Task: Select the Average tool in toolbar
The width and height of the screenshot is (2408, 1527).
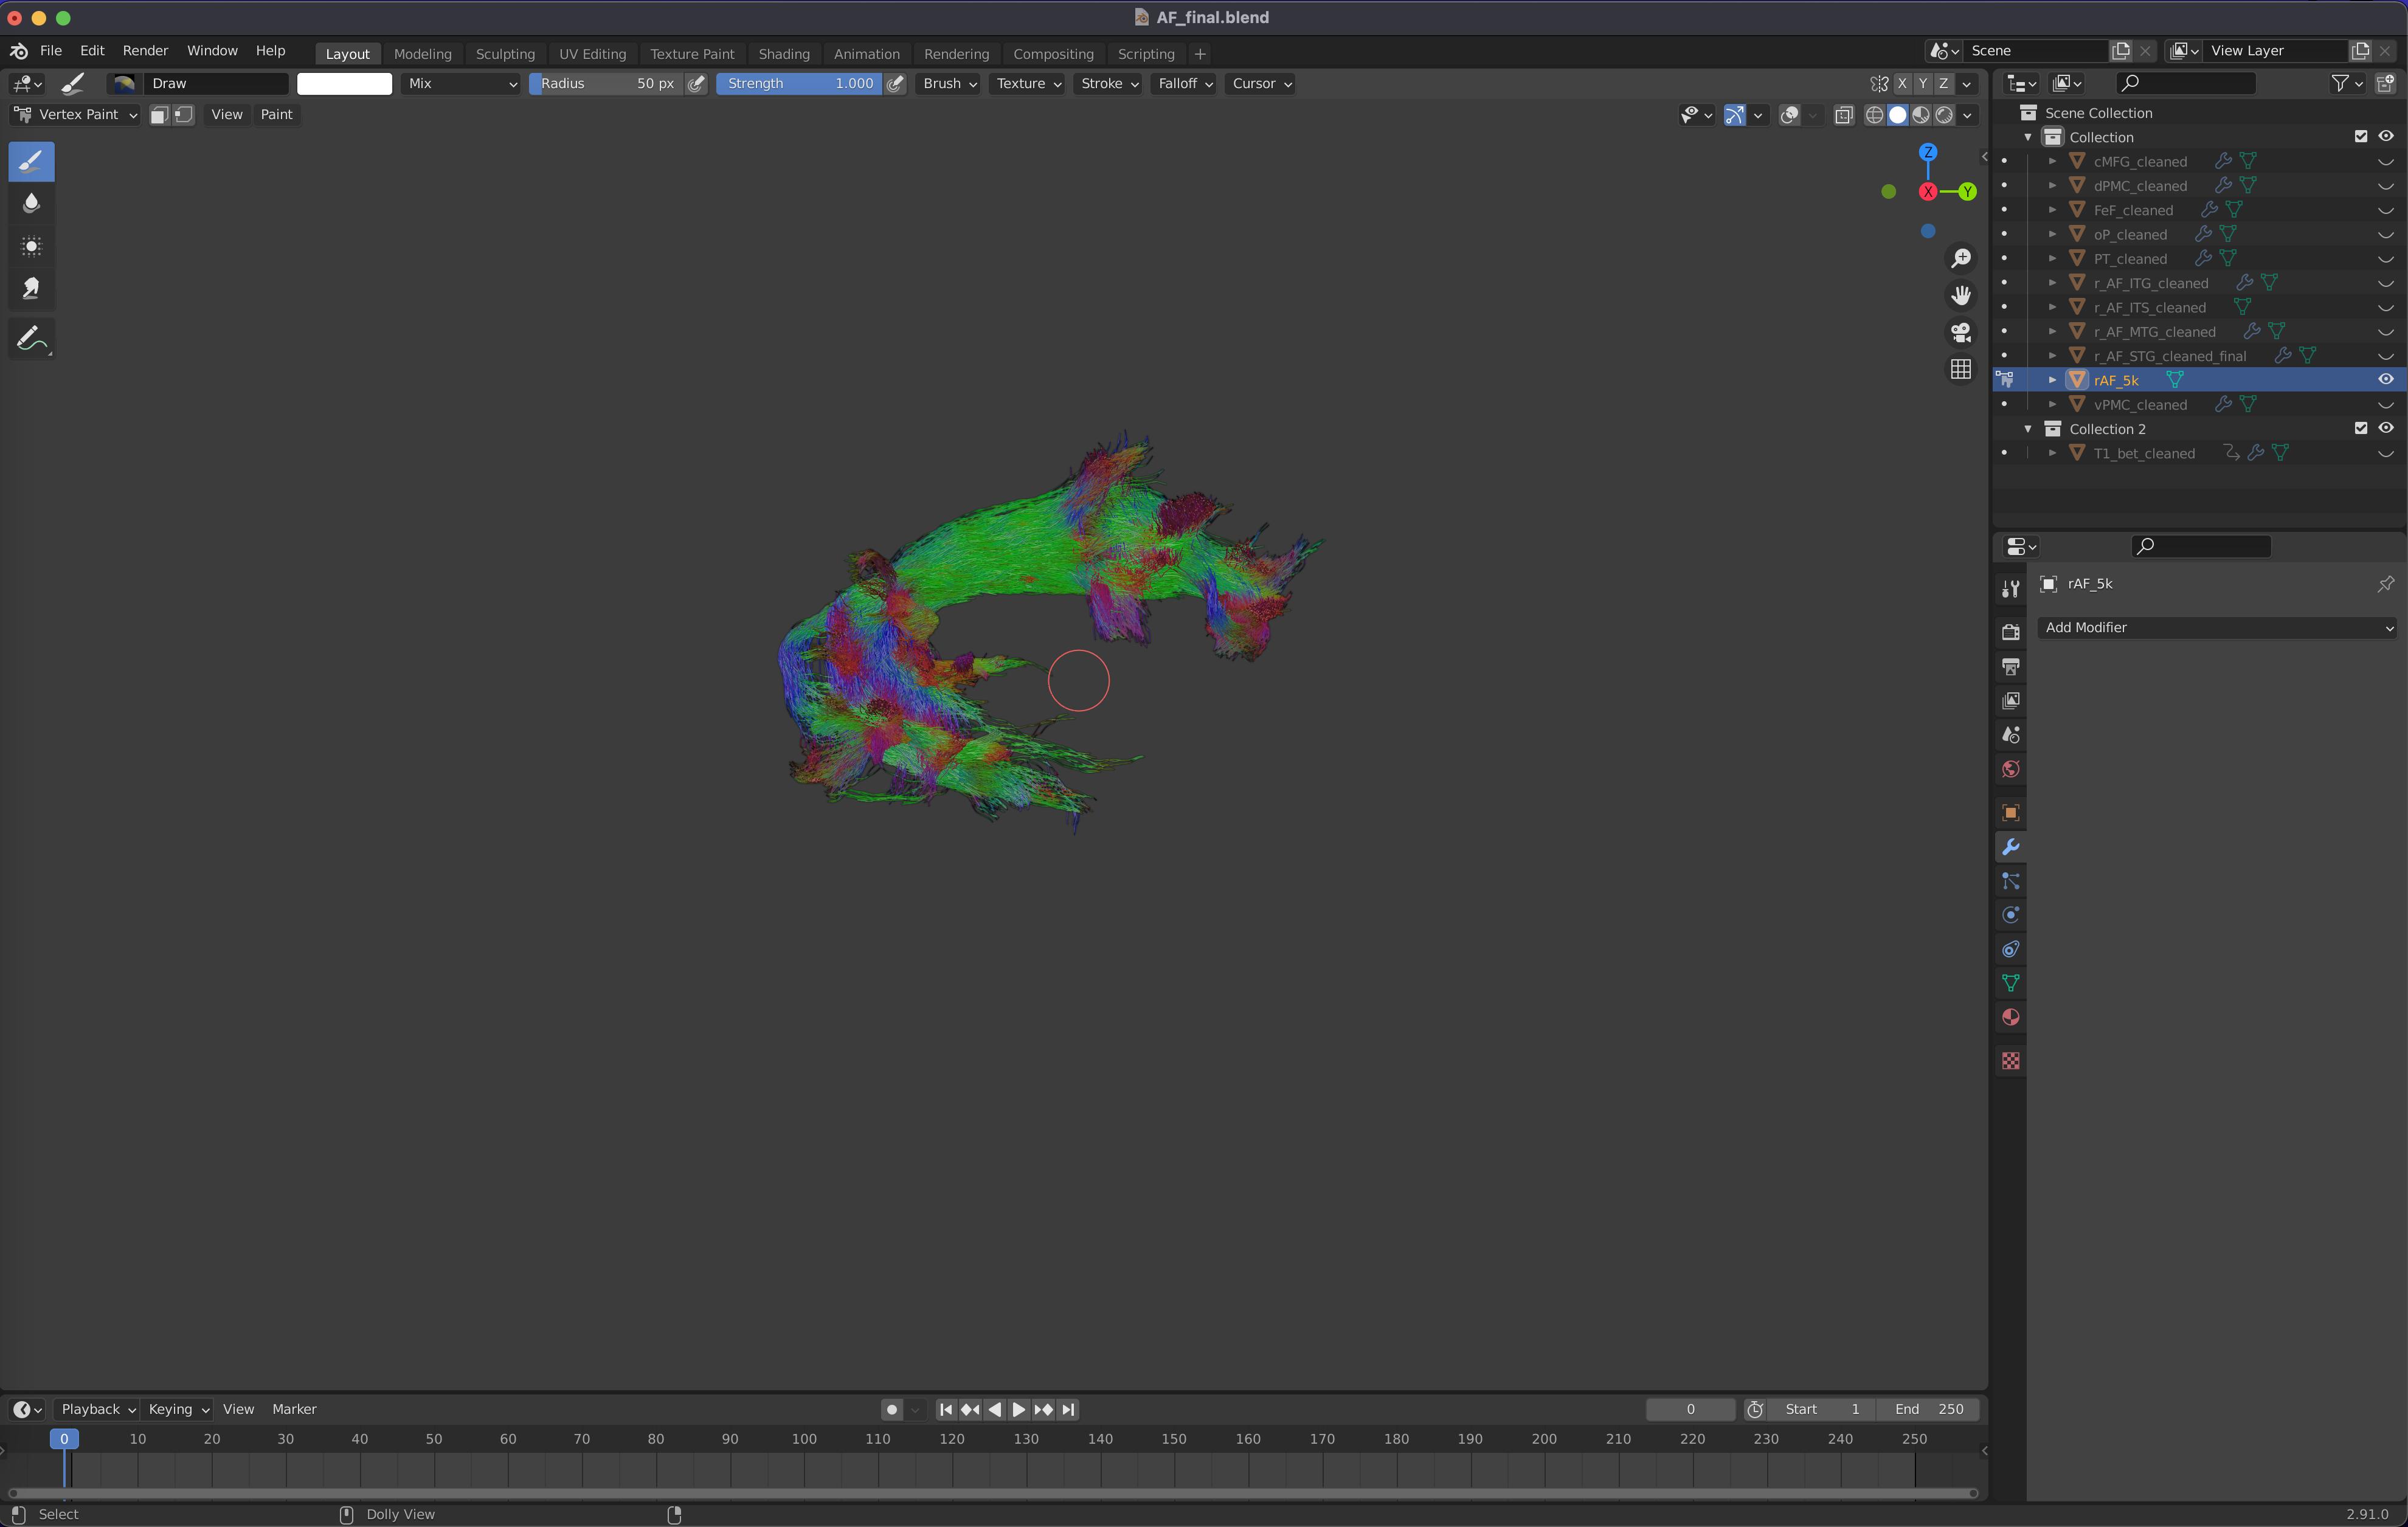Action: coord(31,246)
